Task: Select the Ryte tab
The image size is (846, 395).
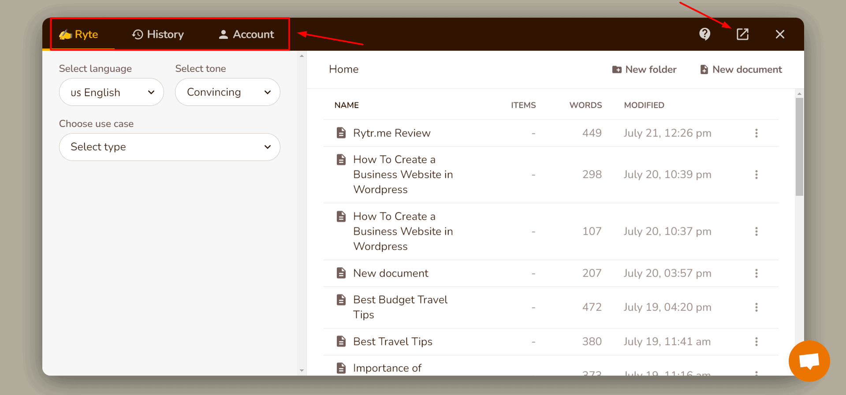Action: (79, 34)
